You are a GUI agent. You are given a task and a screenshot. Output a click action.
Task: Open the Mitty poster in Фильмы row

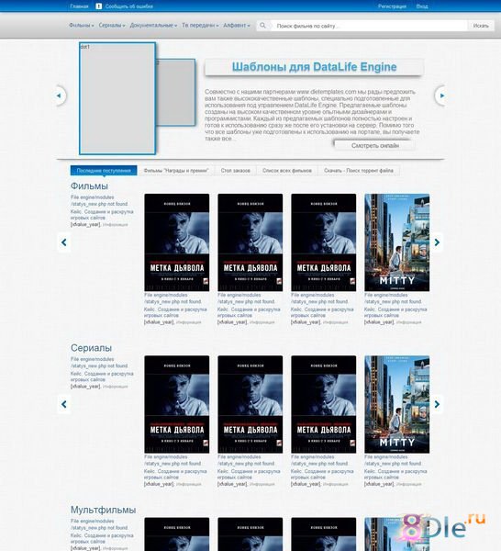396,242
